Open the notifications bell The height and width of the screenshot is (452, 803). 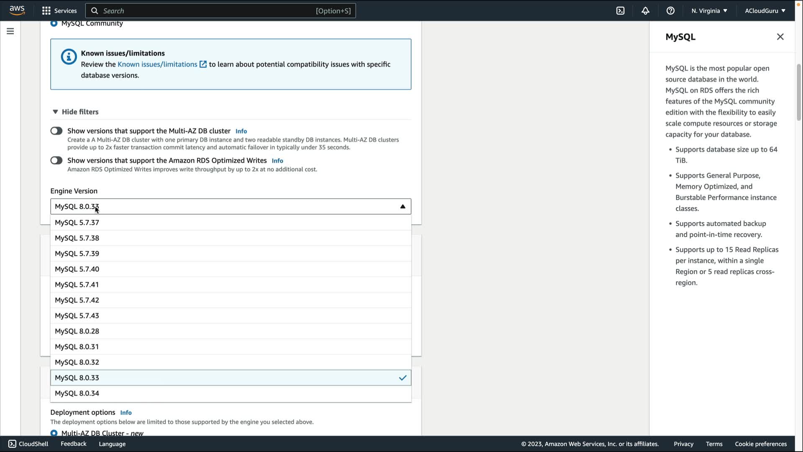tap(645, 11)
